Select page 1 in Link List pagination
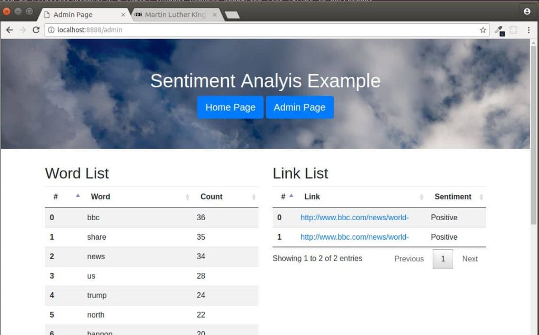The image size is (539, 335). click(x=443, y=259)
